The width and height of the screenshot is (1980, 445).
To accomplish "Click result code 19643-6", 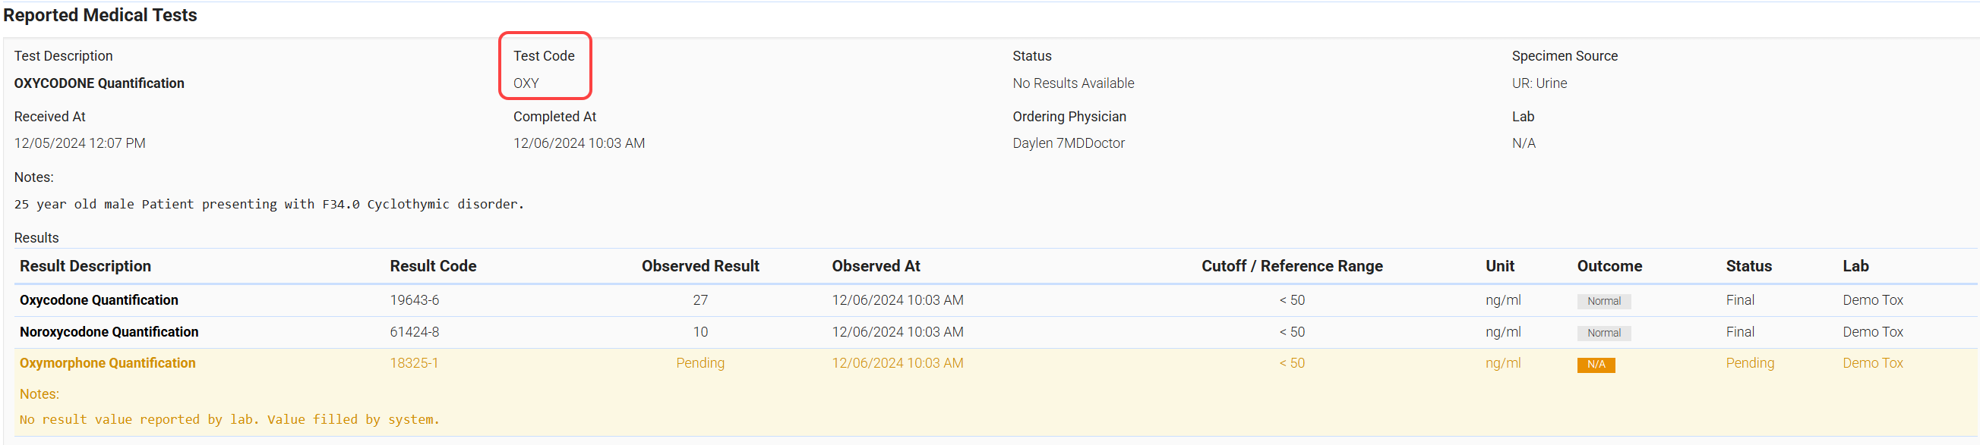I will coord(414,300).
